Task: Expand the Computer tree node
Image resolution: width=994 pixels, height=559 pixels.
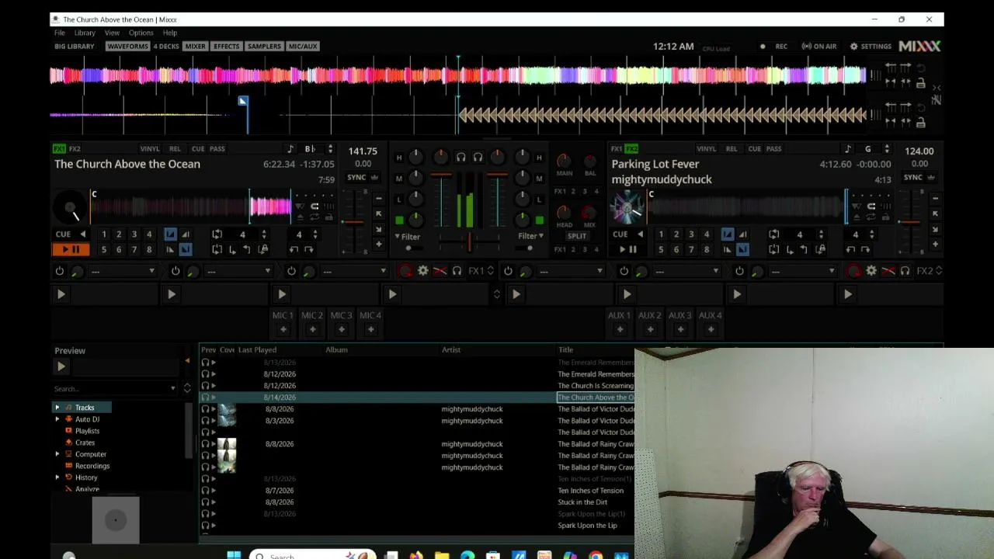Action: pos(57,454)
